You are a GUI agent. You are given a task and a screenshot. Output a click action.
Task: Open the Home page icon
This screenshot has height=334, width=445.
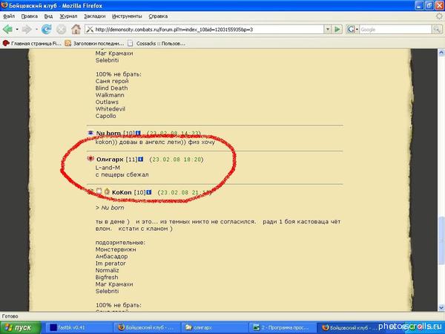point(76,29)
